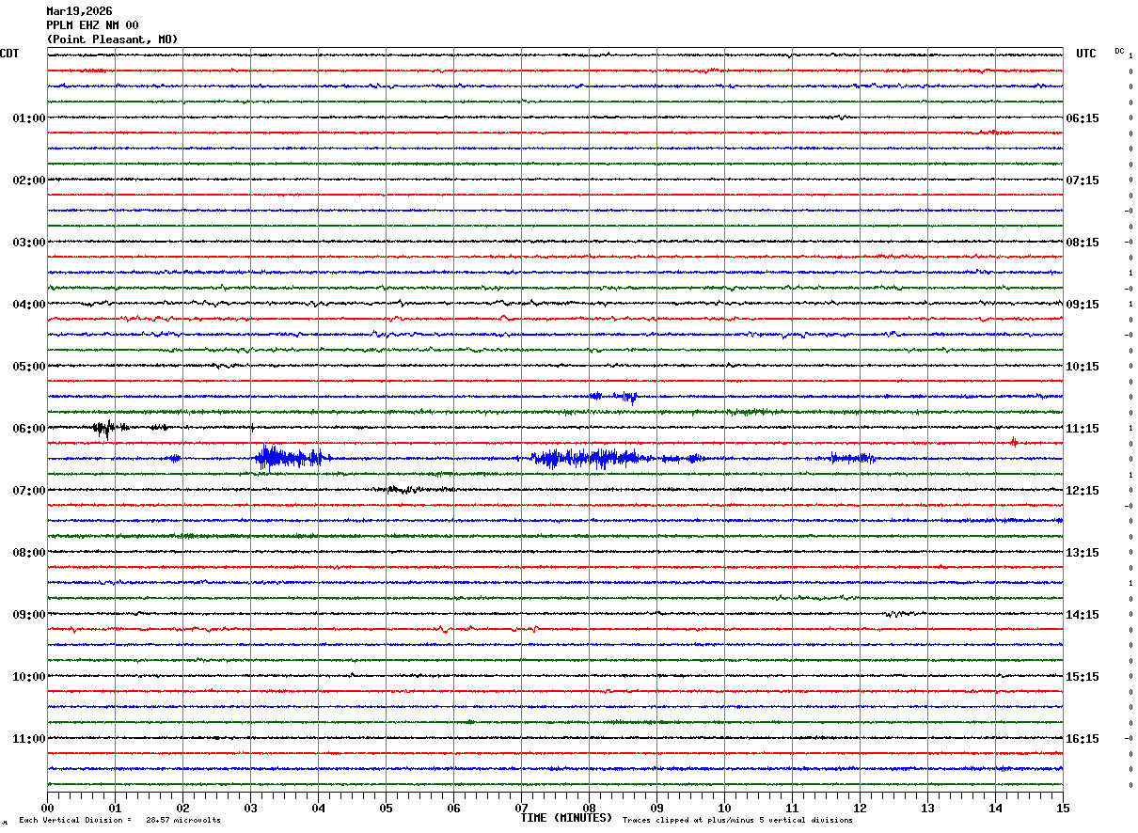Screen dimensions: 1138x833
Task: Click the 15 minute tick label
Action: click(1063, 808)
